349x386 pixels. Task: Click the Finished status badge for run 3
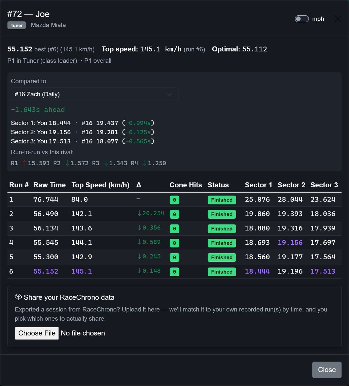pos(222,229)
